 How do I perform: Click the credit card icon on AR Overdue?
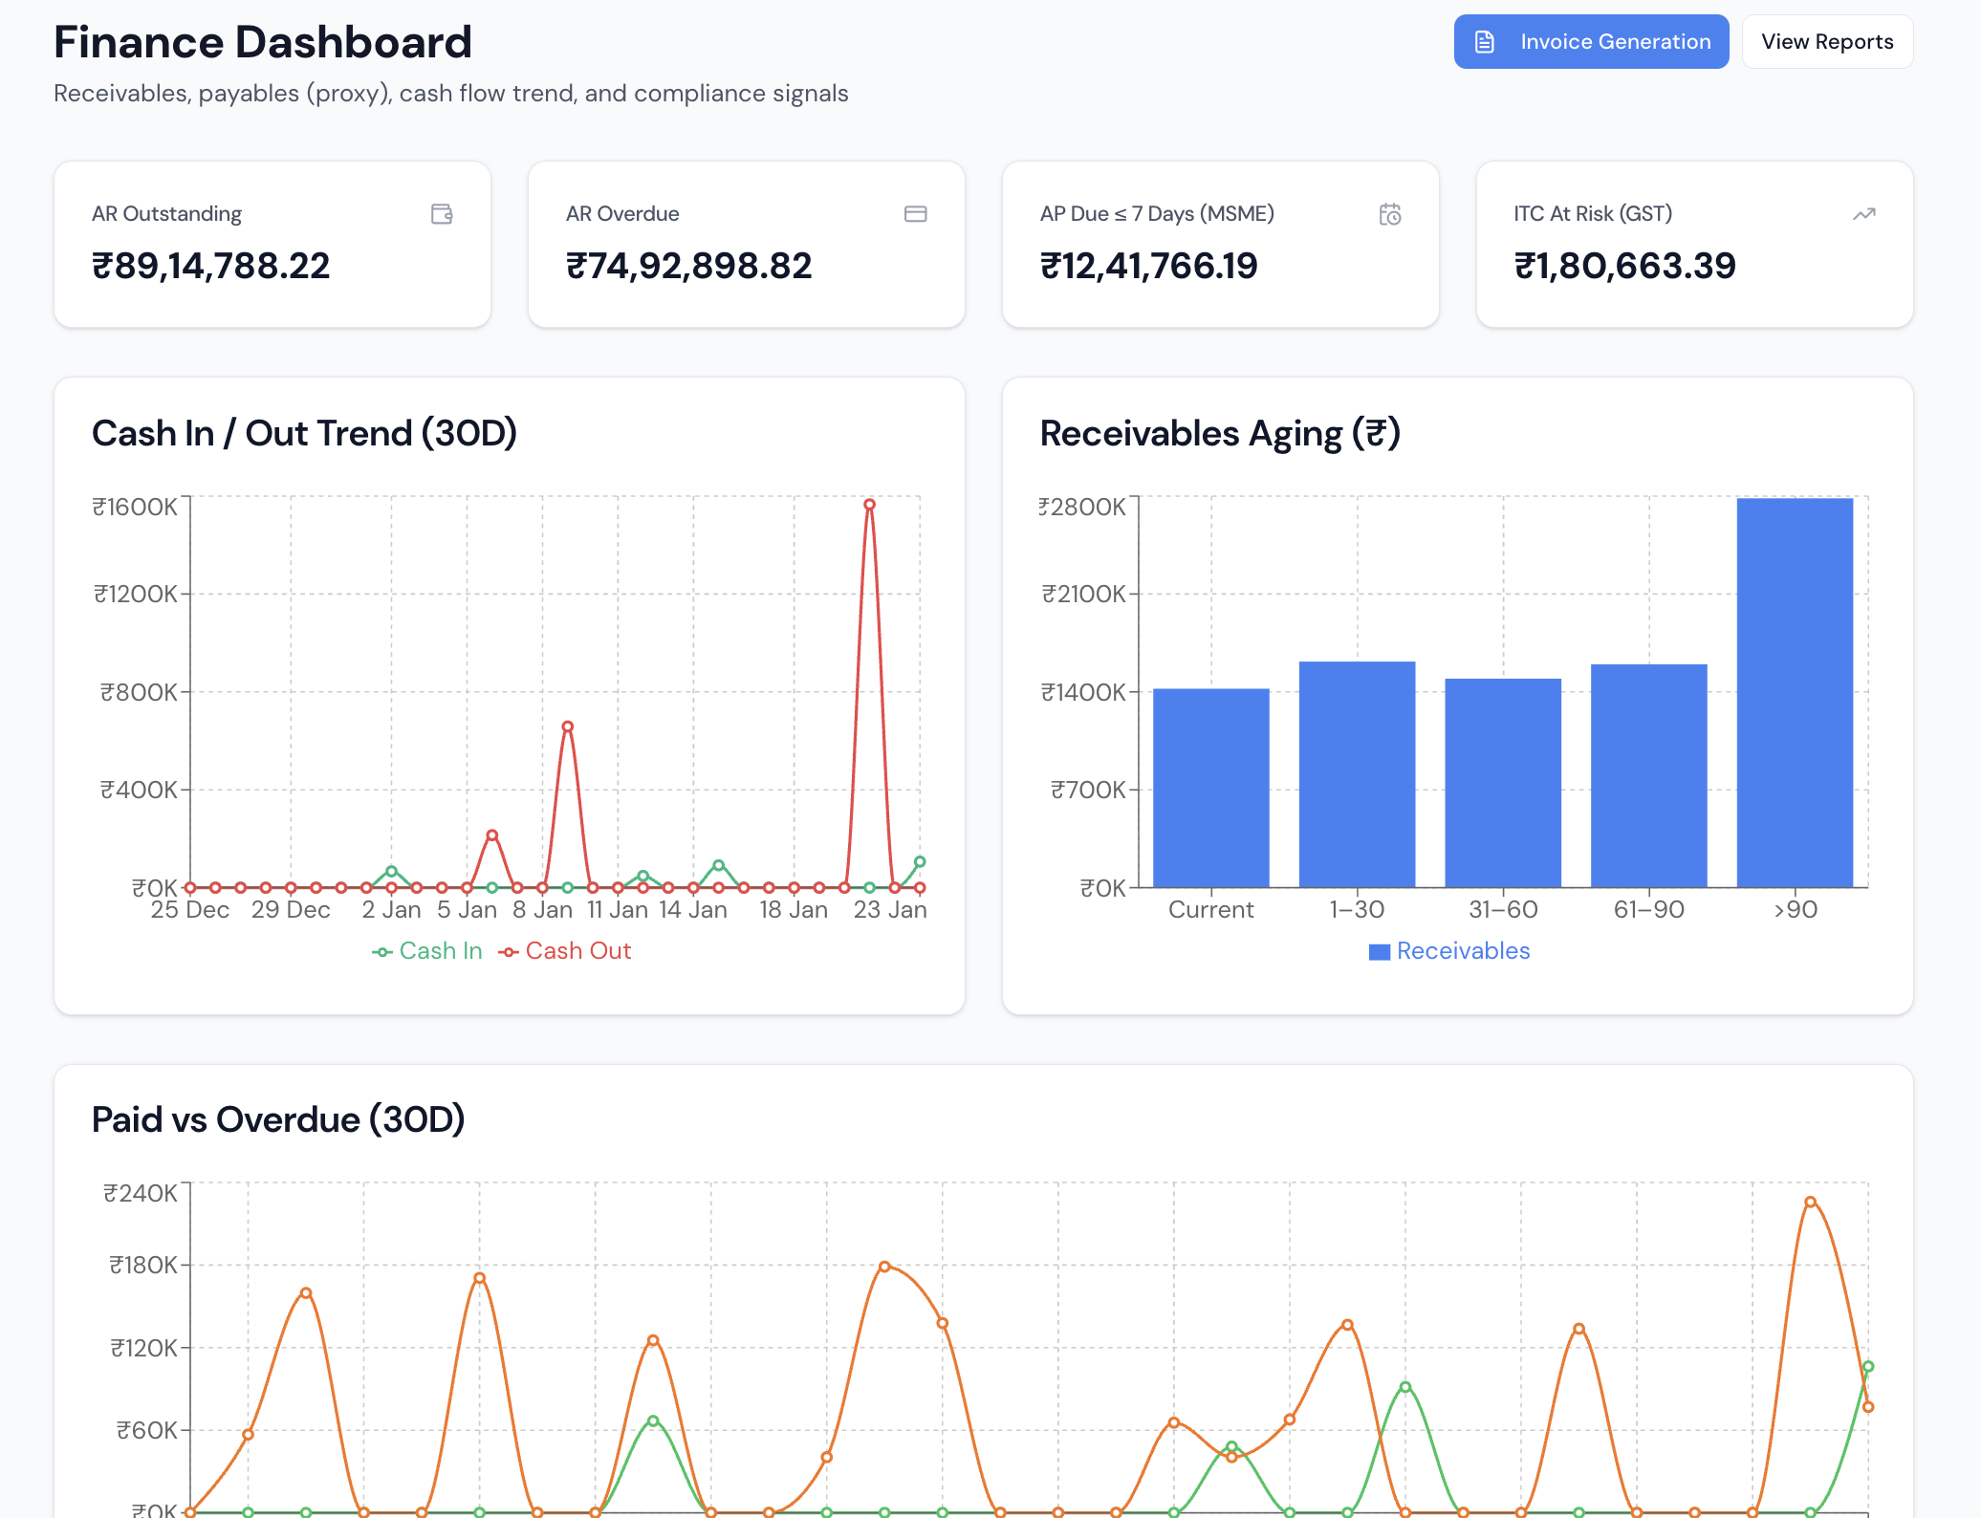pyautogui.click(x=915, y=214)
